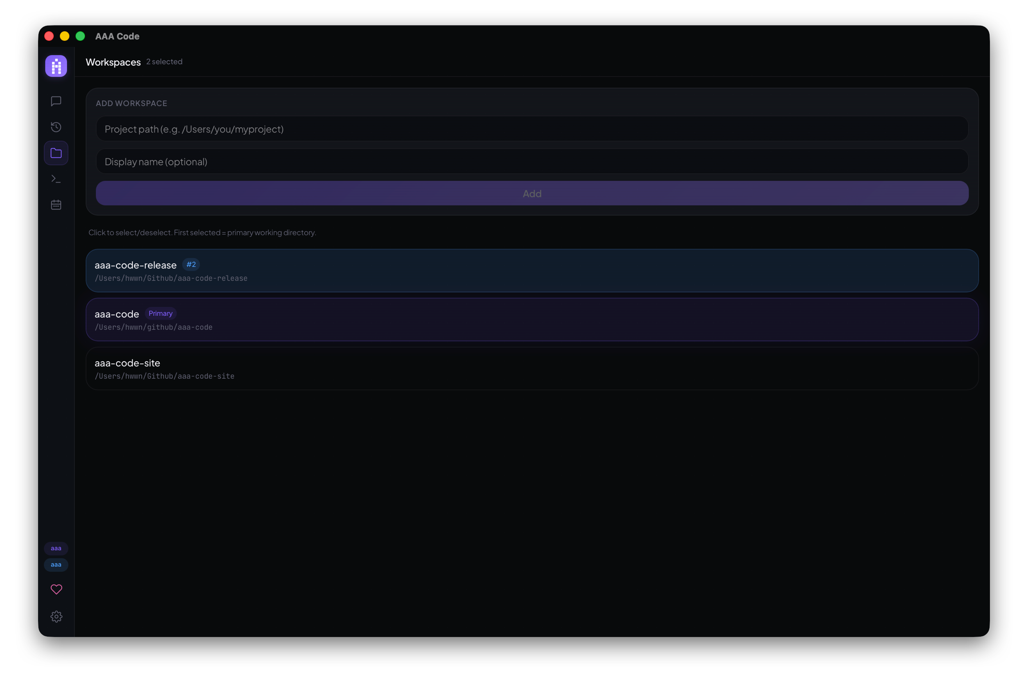Open the history clock icon in sidebar
Screen dimensions: 1028x688
(56, 127)
